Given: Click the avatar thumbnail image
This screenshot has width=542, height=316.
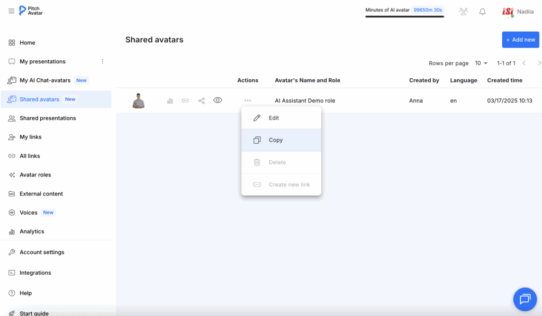Looking at the screenshot, I should coord(138,100).
